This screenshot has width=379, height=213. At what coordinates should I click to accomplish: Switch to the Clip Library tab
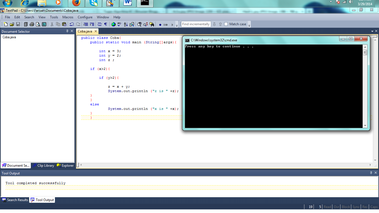point(43,166)
